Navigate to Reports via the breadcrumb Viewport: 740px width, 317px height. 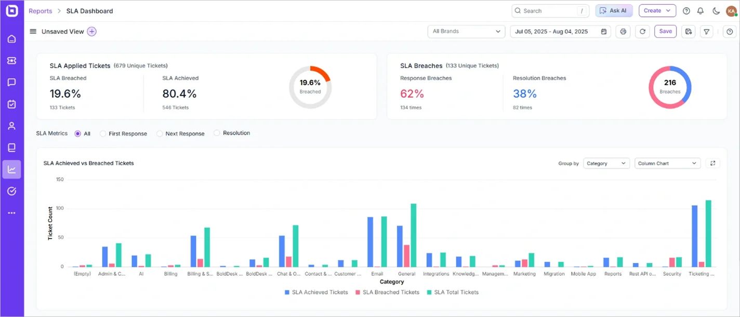click(40, 10)
